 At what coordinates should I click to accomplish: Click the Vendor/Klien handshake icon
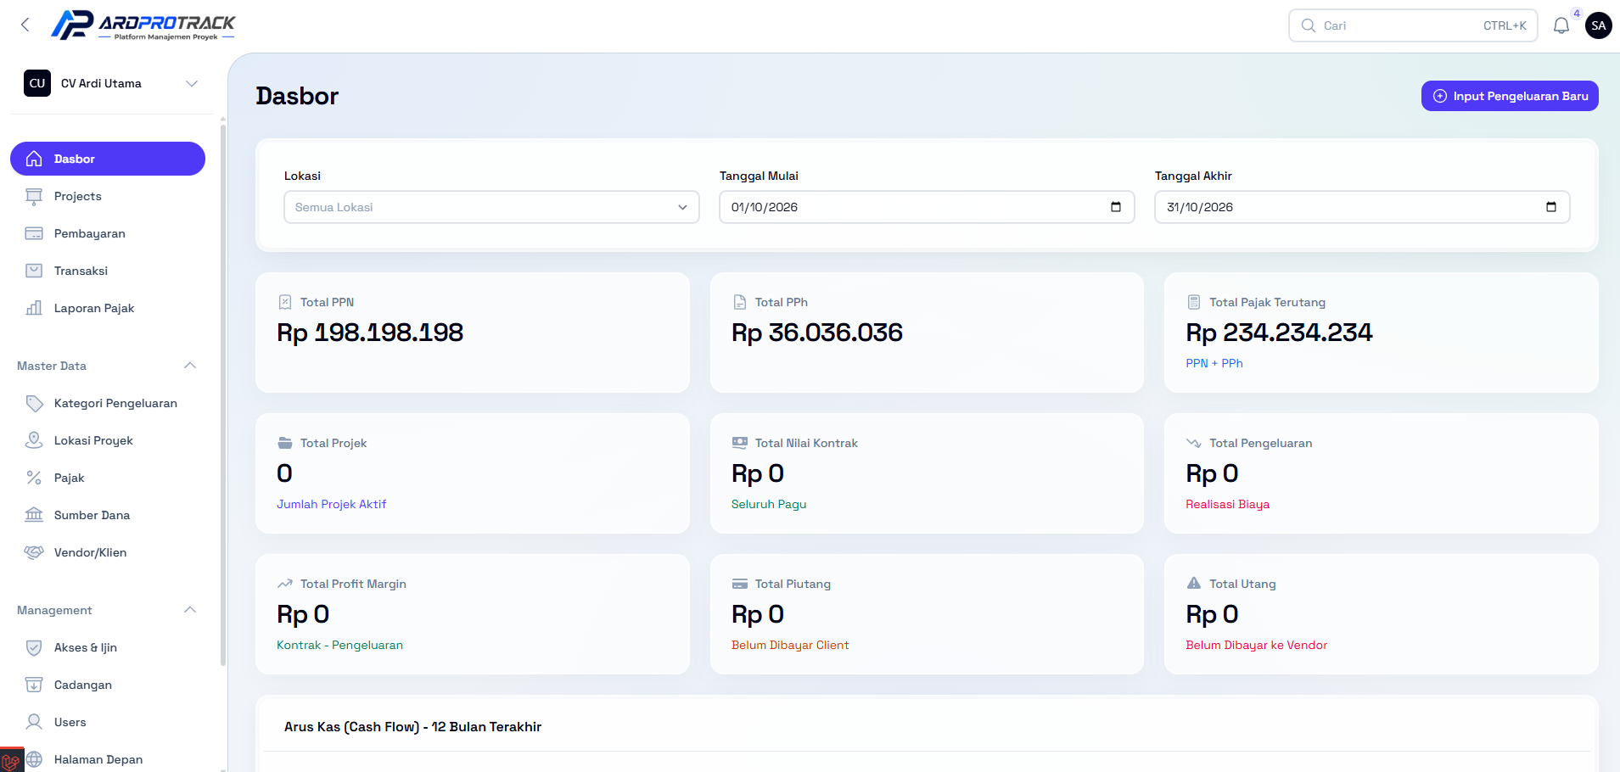click(x=34, y=552)
